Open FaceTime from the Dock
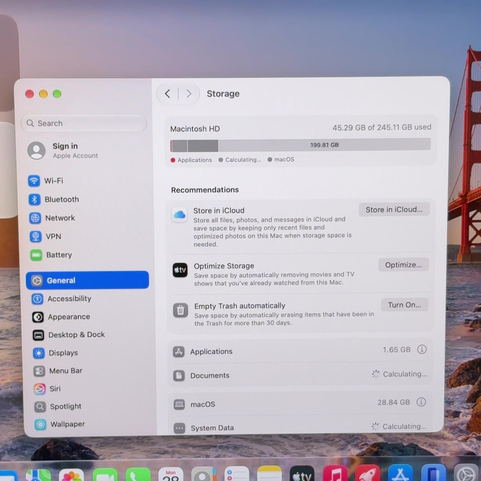Viewport: 481px width, 481px height. pyautogui.click(x=105, y=475)
